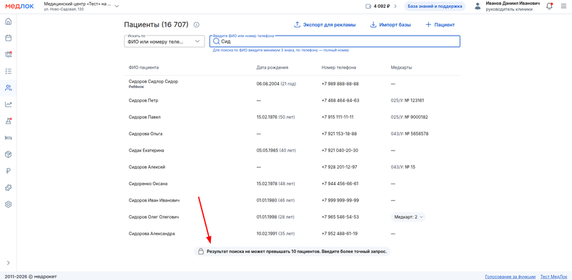The height and width of the screenshot is (280, 572).
Task: Open patient Сидоров Павел
Action: click(x=145, y=117)
